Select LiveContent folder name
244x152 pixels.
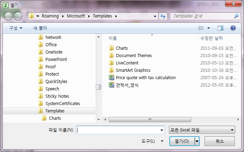tap(127, 63)
